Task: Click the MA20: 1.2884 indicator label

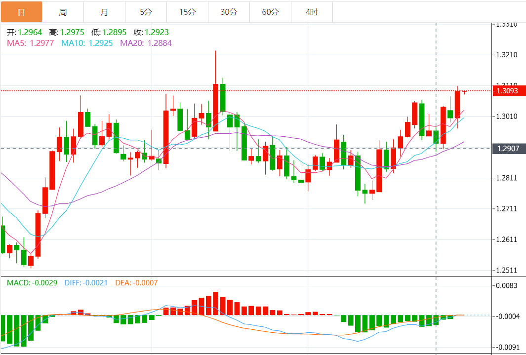Action: pos(146,43)
